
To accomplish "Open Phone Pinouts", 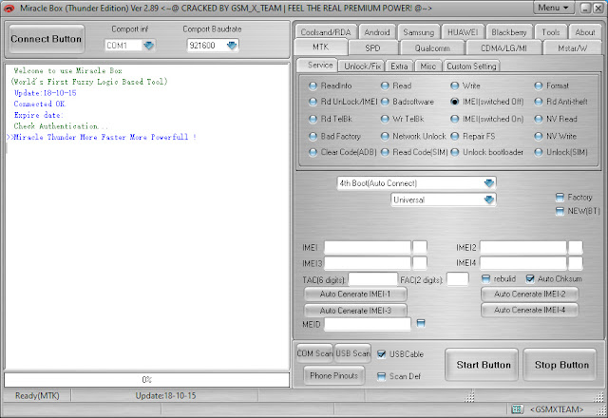I will coord(333,375).
